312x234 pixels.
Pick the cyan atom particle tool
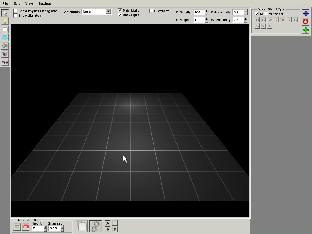(x=5, y=38)
